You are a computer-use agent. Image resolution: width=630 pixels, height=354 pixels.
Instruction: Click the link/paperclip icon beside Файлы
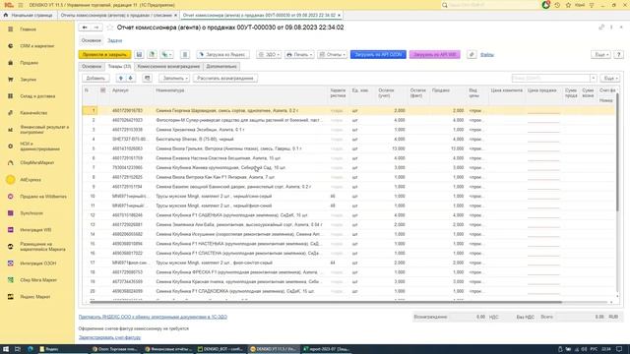[x=472, y=55]
